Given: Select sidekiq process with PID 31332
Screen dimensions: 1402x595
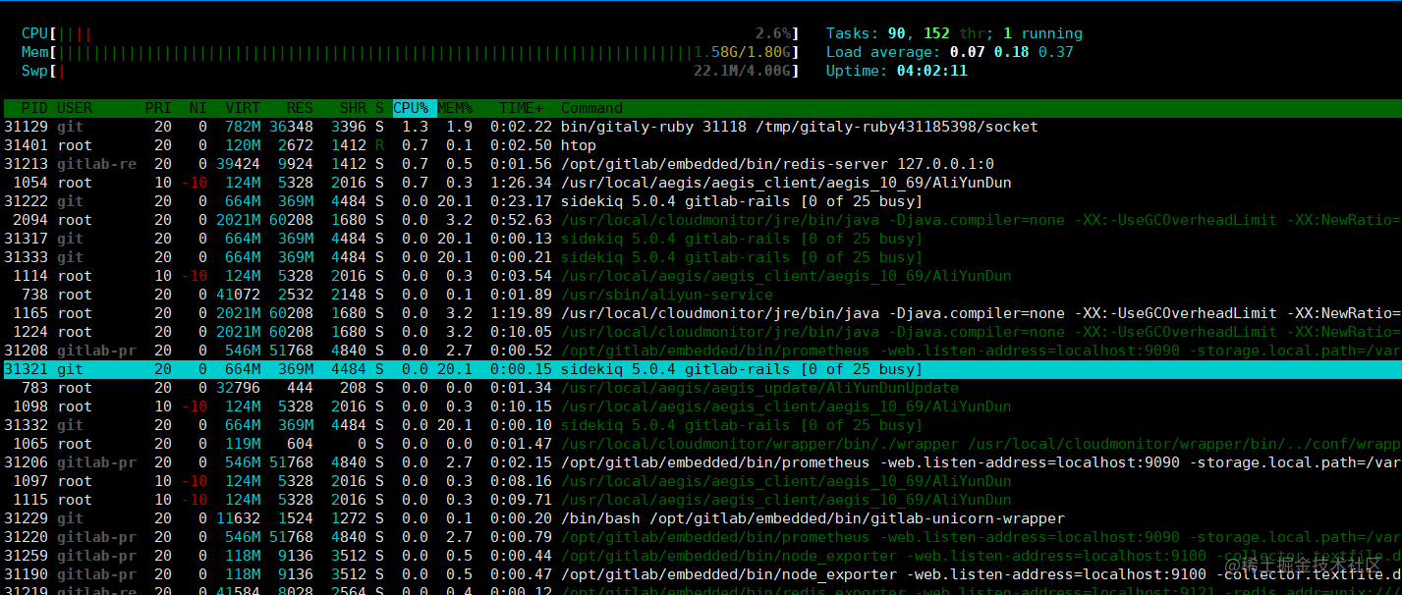Looking at the screenshot, I should [701, 425].
